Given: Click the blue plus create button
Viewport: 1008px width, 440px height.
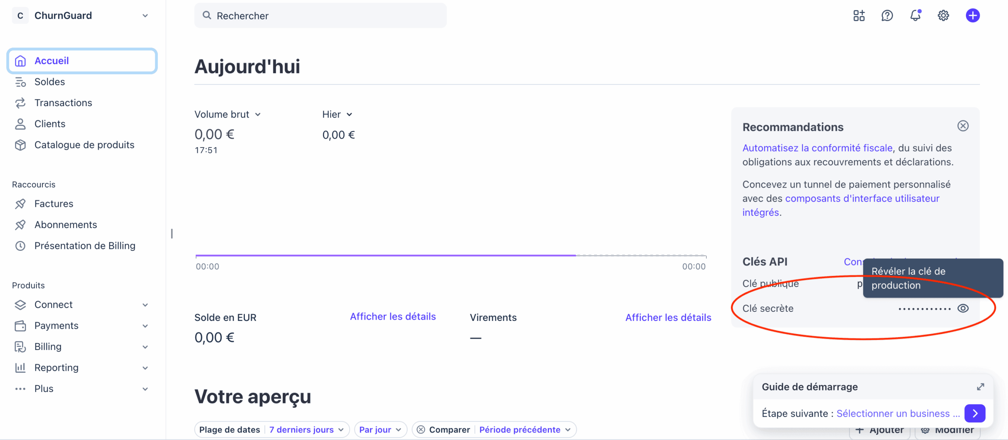Looking at the screenshot, I should point(973,16).
